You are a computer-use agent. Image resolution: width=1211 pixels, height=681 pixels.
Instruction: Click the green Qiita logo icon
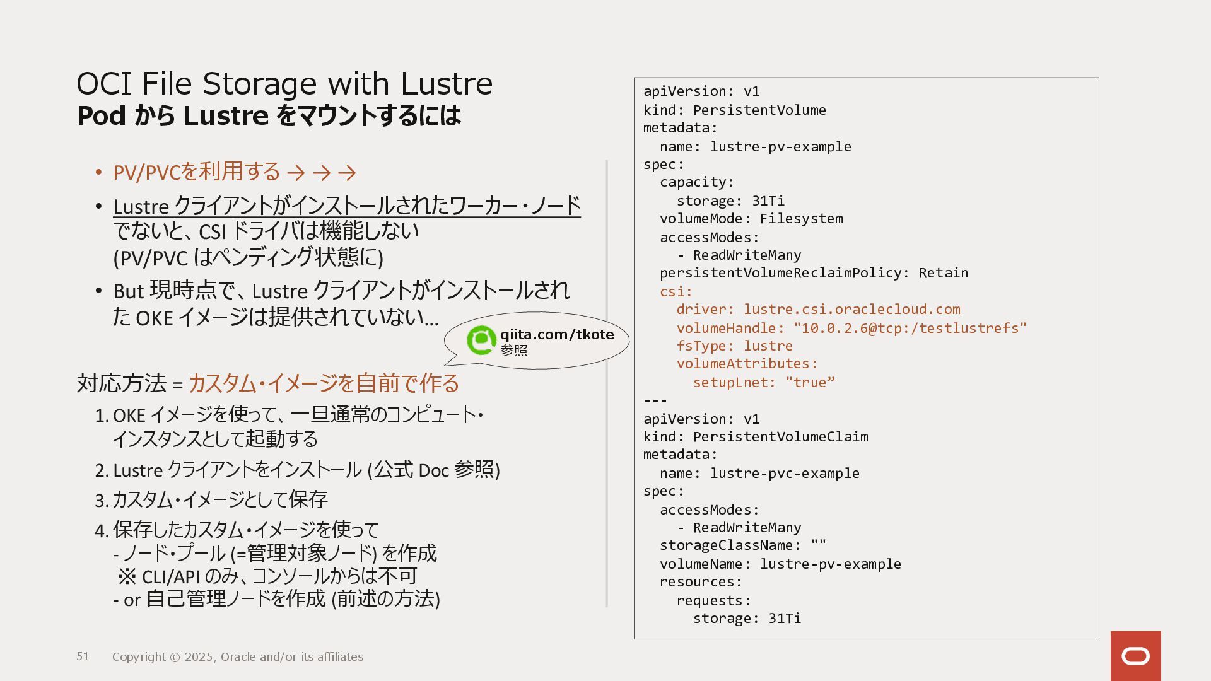481,340
